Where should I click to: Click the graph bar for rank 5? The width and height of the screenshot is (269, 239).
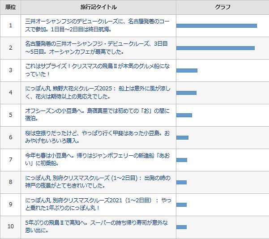coord(184,115)
